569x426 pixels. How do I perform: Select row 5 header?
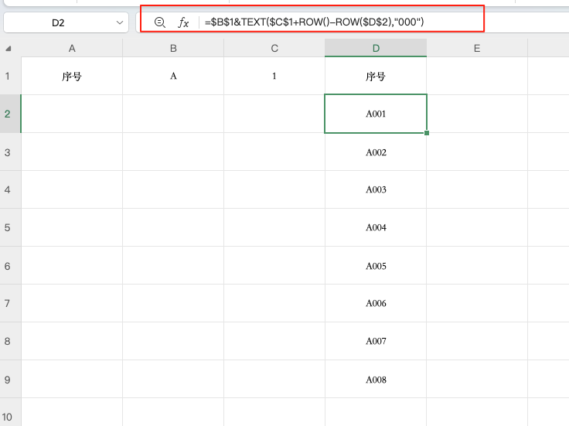point(9,228)
